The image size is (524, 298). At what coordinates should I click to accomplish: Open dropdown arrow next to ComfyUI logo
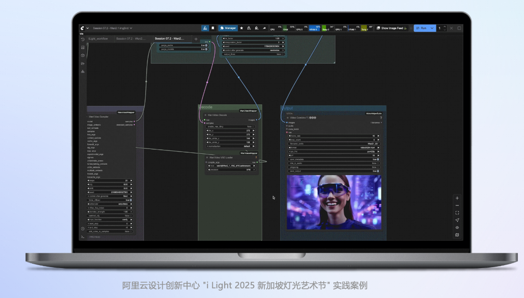pyautogui.click(x=88, y=28)
